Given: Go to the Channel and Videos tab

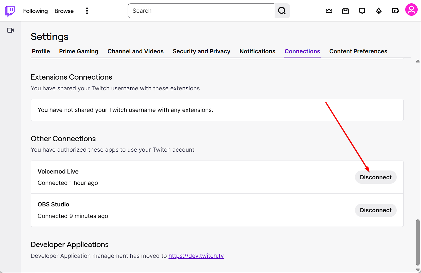Looking at the screenshot, I should click(135, 51).
